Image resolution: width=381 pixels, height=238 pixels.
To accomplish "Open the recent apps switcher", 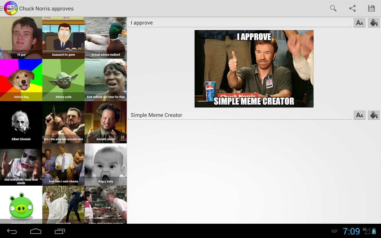I will (60, 231).
